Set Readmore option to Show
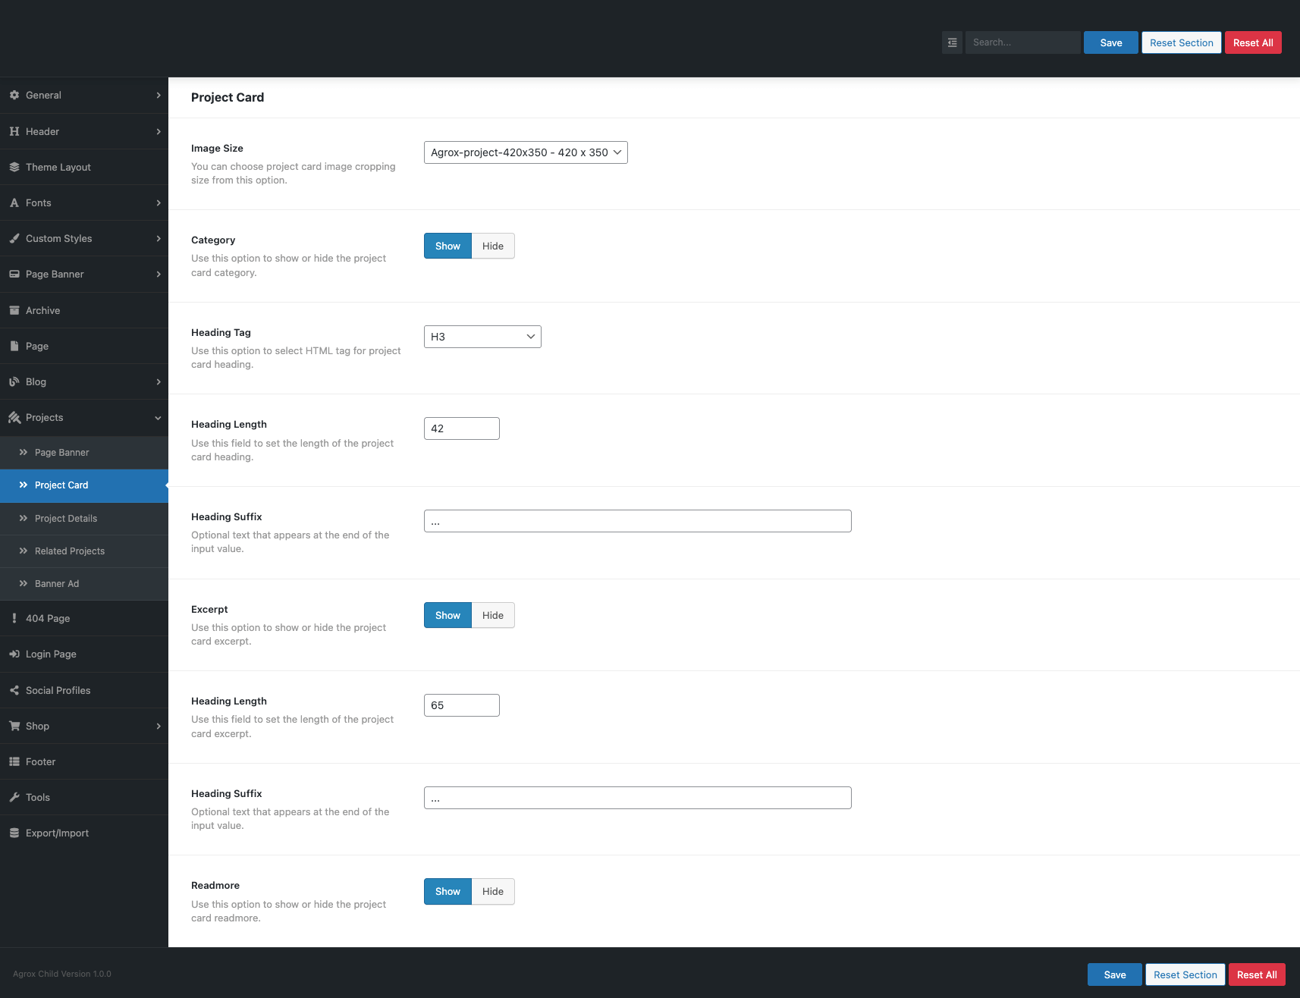 pos(447,891)
